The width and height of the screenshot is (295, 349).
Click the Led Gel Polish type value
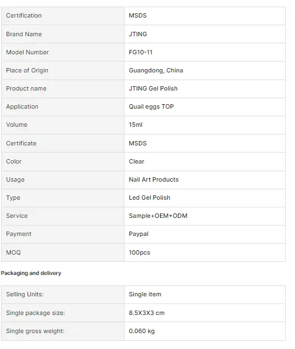(150, 198)
